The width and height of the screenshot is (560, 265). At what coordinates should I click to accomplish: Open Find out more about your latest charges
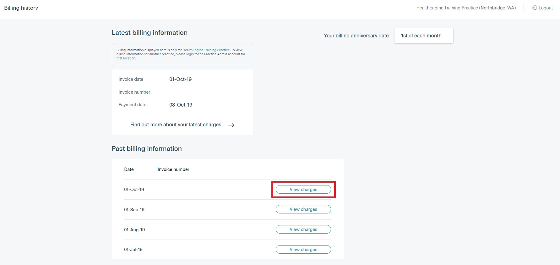coord(182,125)
